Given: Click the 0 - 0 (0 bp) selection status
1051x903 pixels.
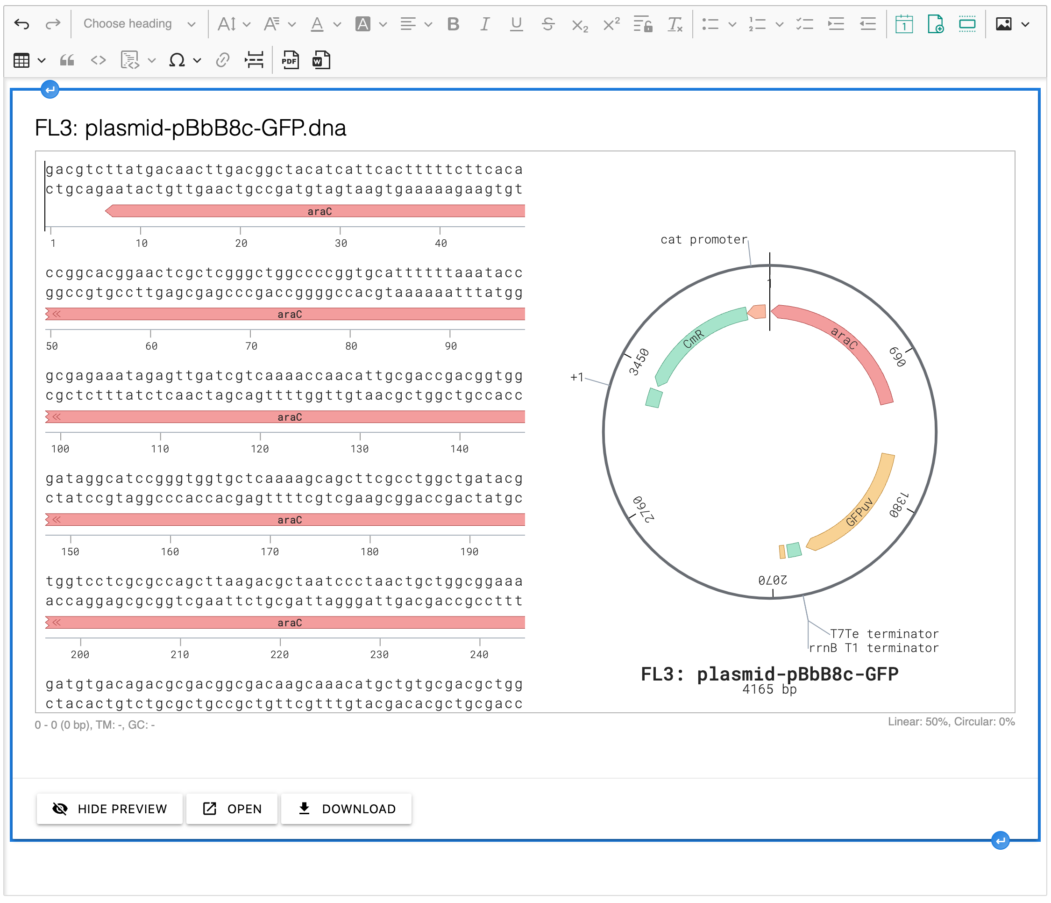Looking at the screenshot, I should point(94,724).
